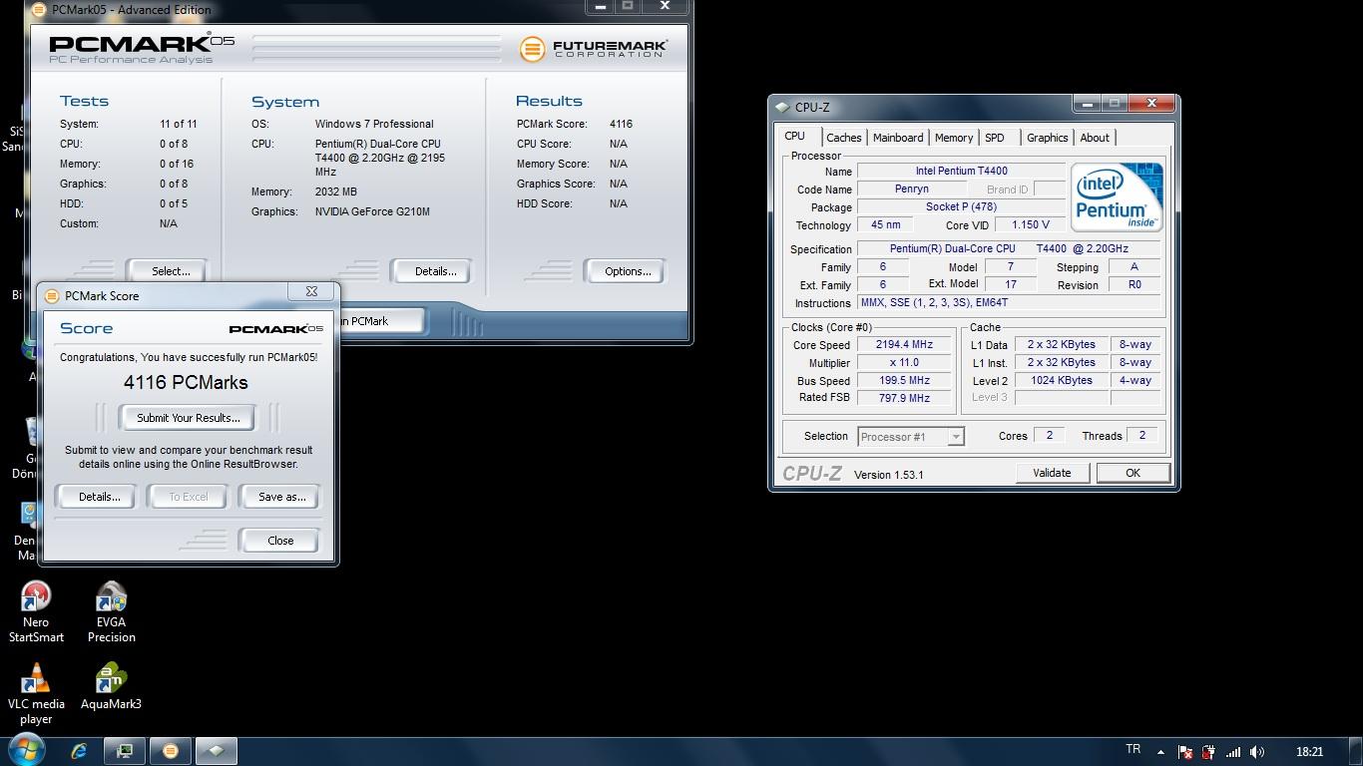The image size is (1363, 766).
Task: Click the To Excel button
Action: [x=189, y=497]
